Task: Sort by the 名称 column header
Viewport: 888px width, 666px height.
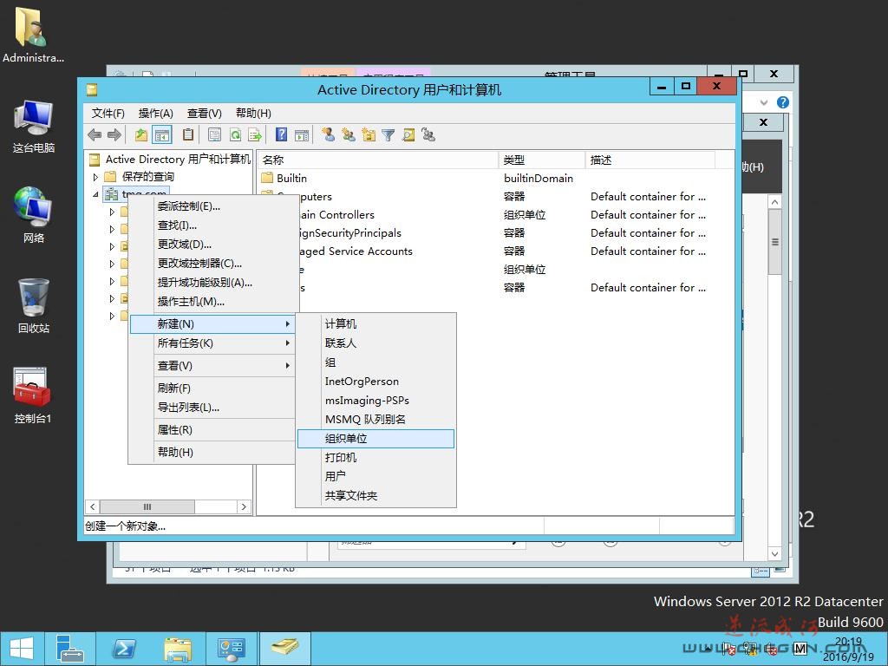Action: (x=378, y=160)
